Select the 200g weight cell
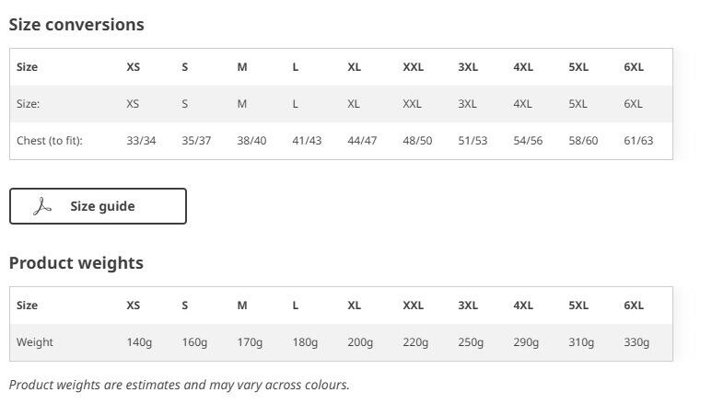The image size is (712, 404). click(x=360, y=342)
